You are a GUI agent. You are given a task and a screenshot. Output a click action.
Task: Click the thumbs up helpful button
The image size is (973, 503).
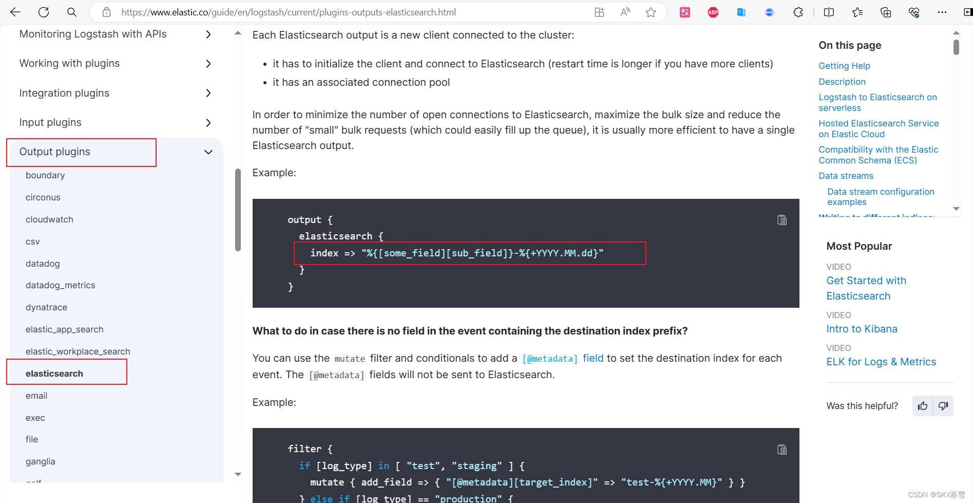click(x=923, y=406)
